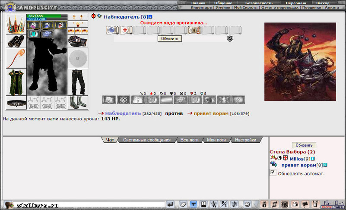Click the EXIT door icon
Screen dimensions: 346x210
pos(316,204)
